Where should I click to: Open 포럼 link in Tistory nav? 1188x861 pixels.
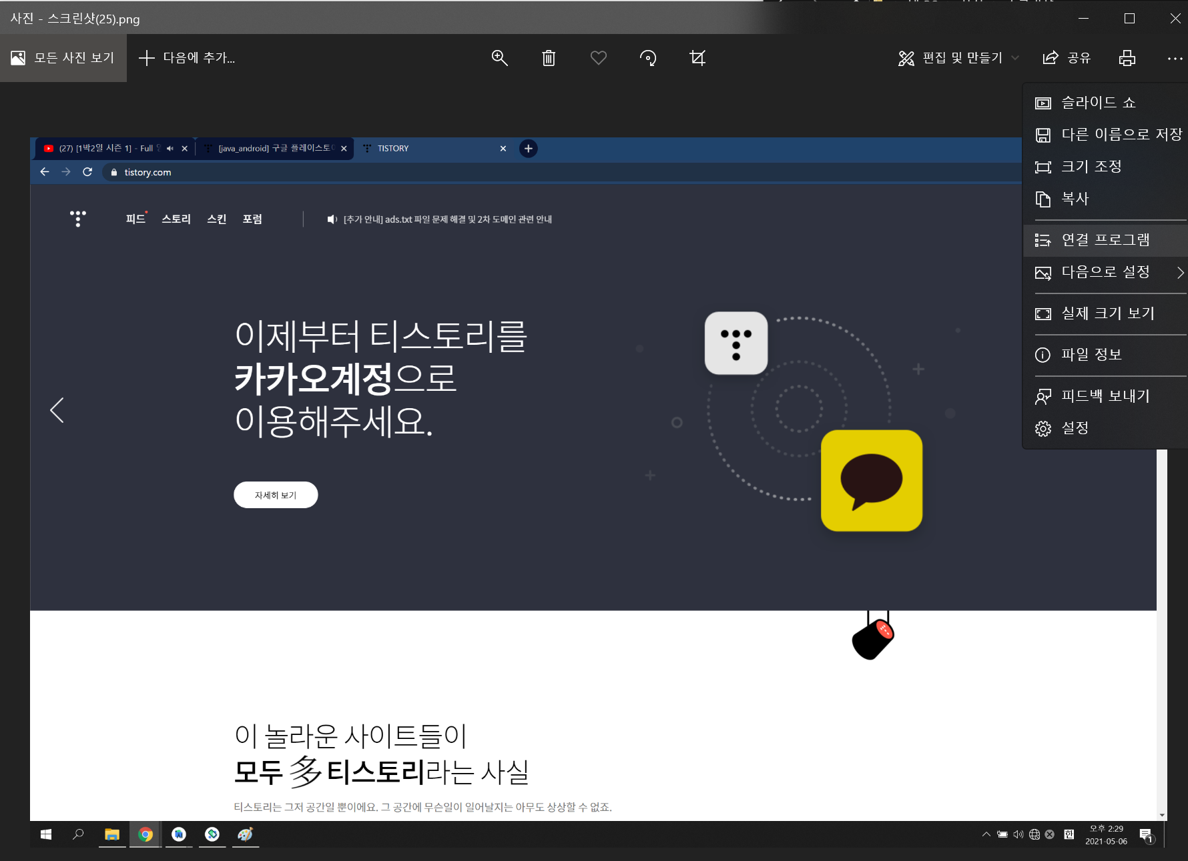[x=252, y=219]
